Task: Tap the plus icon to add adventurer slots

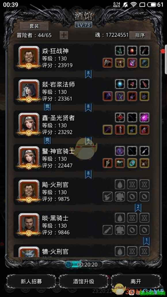Action: pos(64,35)
